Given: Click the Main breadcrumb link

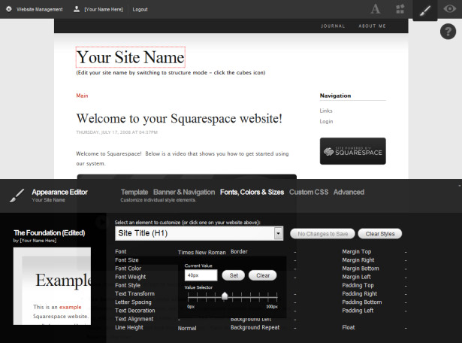Looking at the screenshot, I should click(x=82, y=96).
